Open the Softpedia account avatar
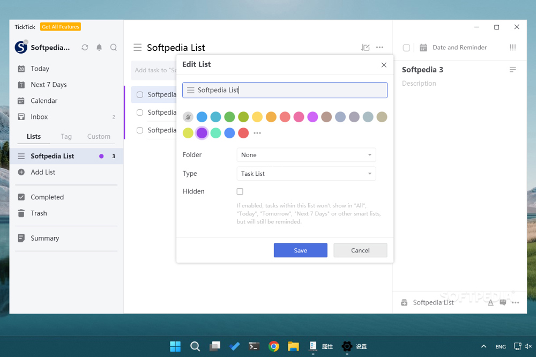The width and height of the screenshot is (536, 357). click(x=21, y=47)
